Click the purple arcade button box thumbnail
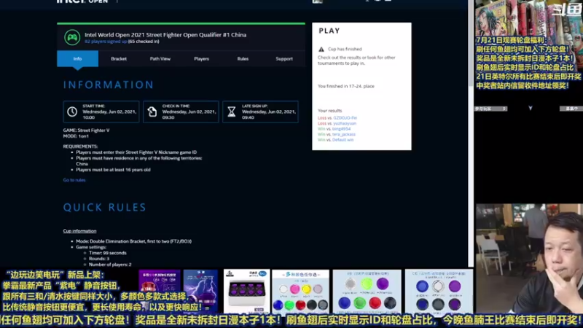The width and height of the screenshot is (583, 328). (246, 292)
